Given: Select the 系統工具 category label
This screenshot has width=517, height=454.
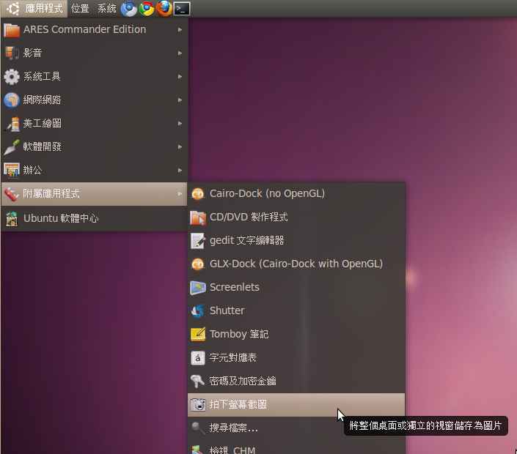Looking at the screenshot, I should (42, 77).
